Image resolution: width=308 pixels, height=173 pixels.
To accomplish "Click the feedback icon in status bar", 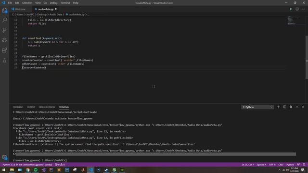I will pos(298,164).
